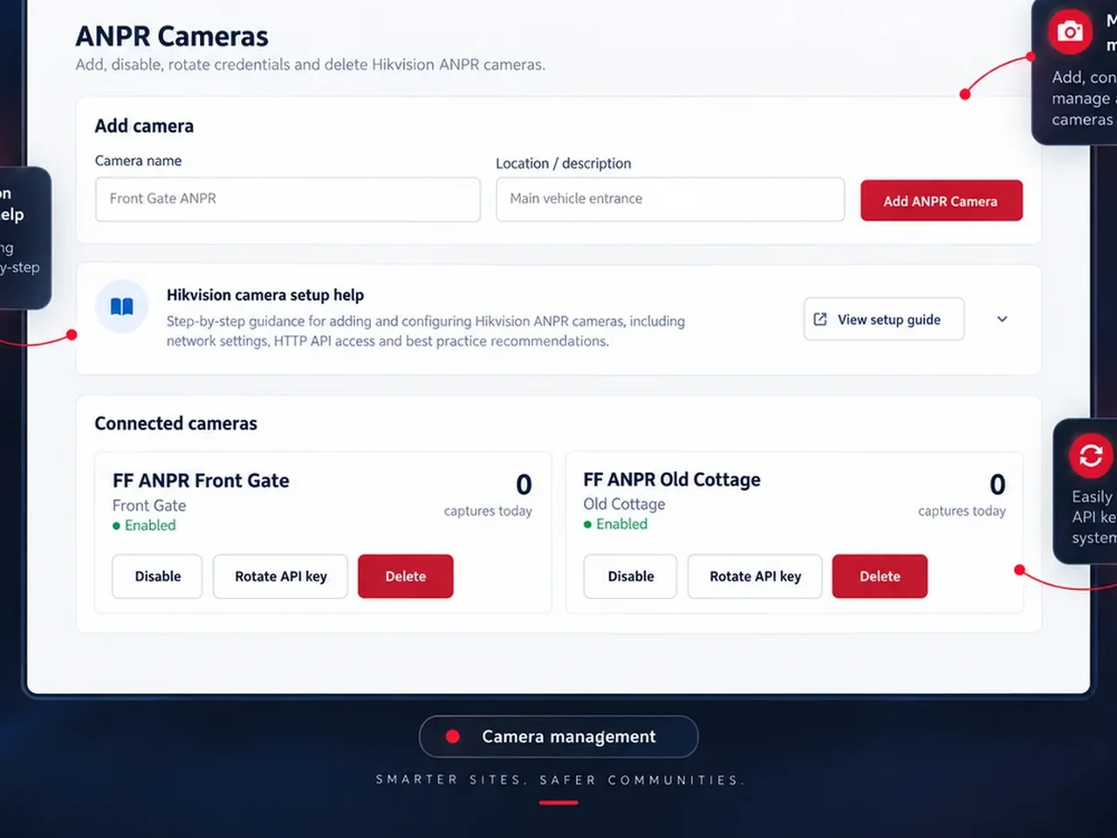Click the Camera management pill label

click(558, 737)
